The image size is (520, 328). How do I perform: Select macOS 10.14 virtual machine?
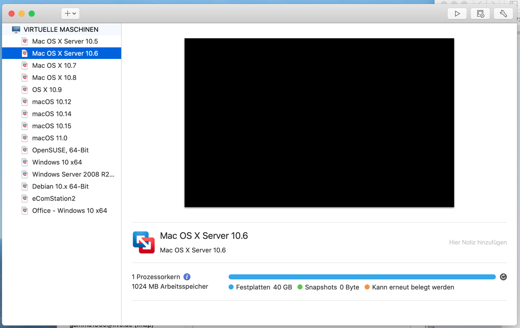(x=62, y=114)
